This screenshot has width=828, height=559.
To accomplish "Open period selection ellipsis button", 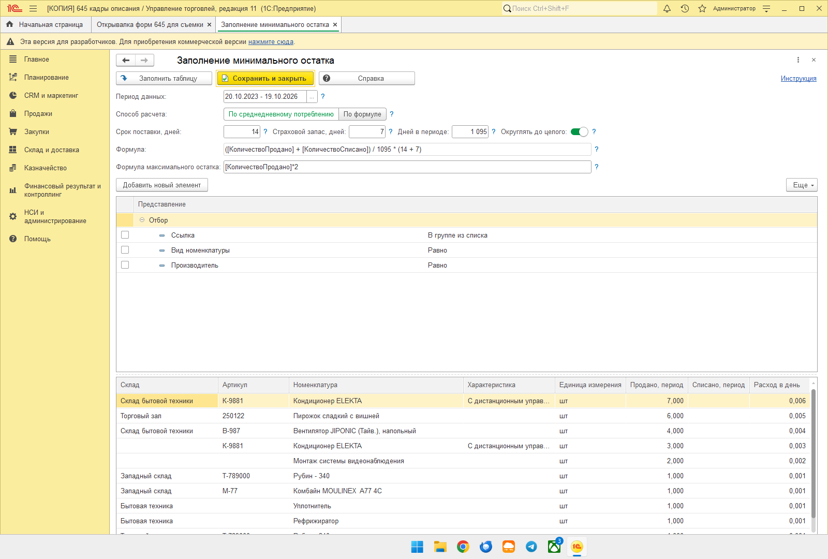I will pos(312,97).
